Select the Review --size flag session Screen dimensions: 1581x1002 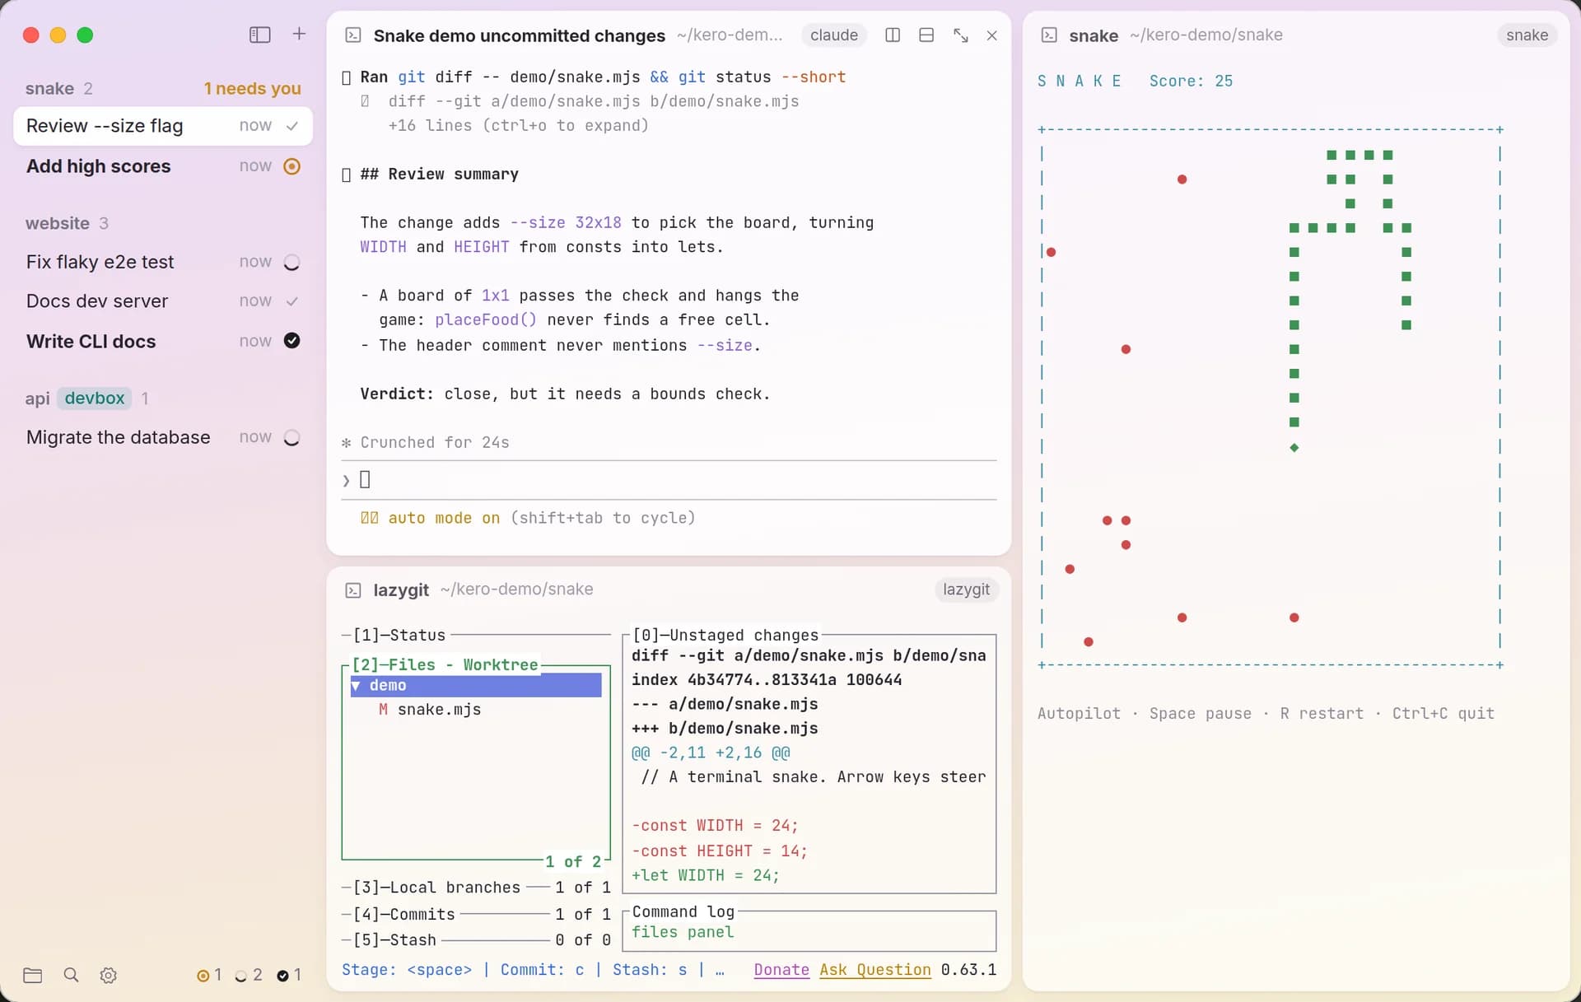coord(163,126)
